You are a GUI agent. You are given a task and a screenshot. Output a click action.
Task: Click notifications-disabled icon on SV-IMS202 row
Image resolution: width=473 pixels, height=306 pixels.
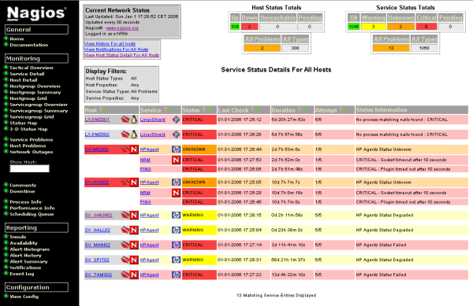pos(125,149)
